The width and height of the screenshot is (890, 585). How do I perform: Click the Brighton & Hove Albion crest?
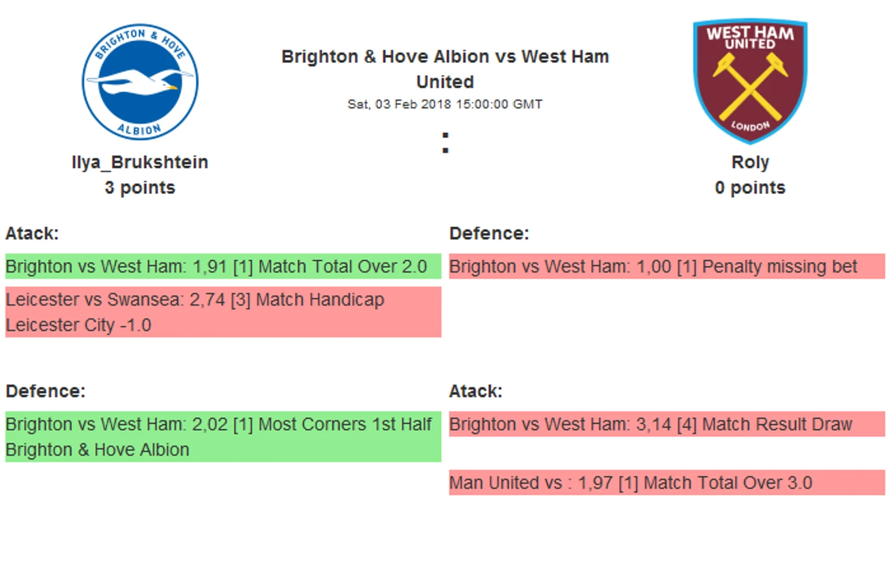[140, 82]
